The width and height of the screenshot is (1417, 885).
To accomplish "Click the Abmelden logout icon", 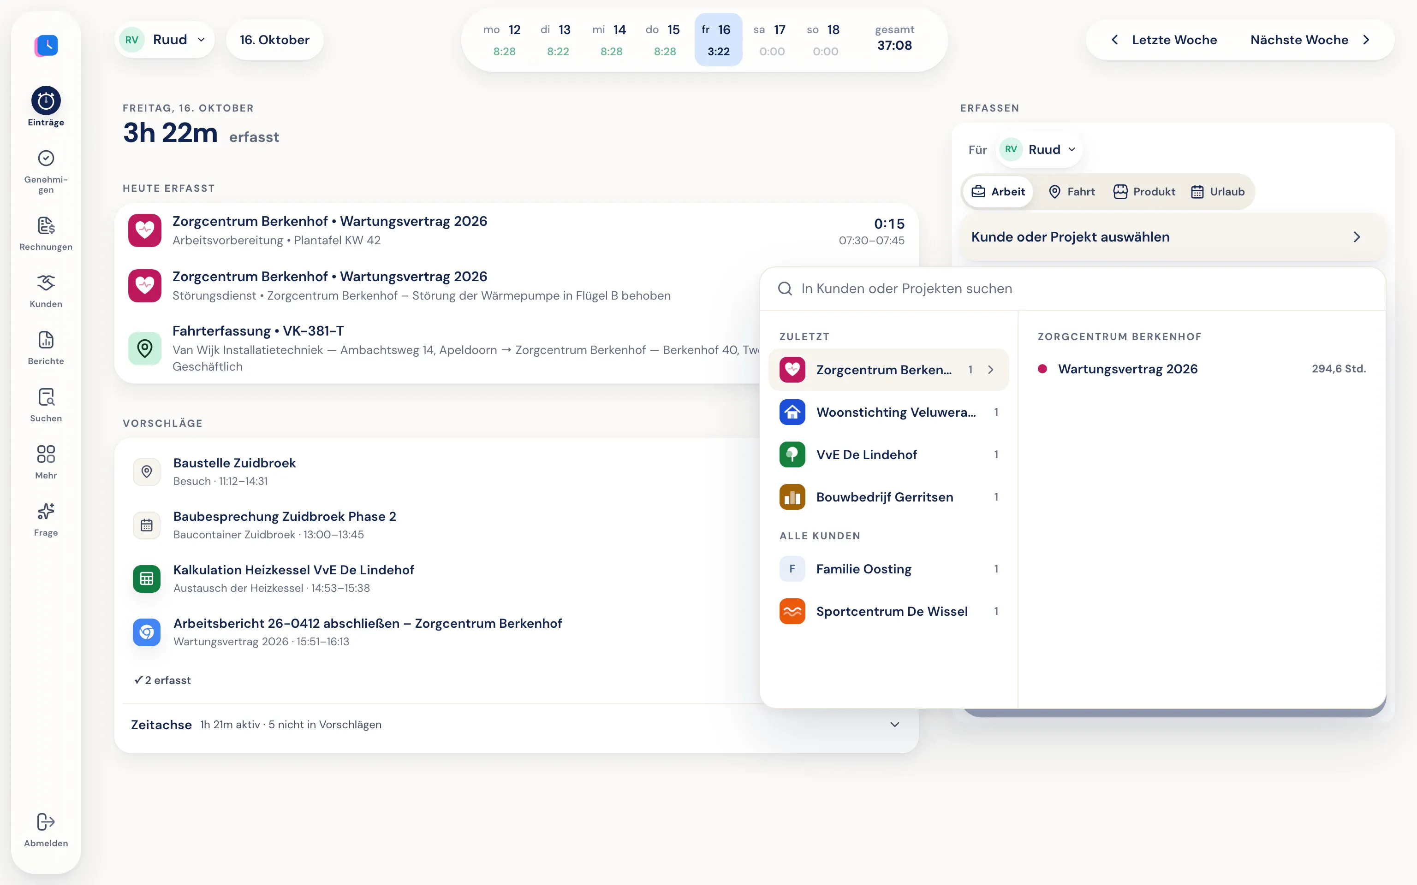I will (46, 822).
